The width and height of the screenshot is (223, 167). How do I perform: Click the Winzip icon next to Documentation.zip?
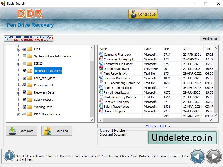click(x=101, y=68)
